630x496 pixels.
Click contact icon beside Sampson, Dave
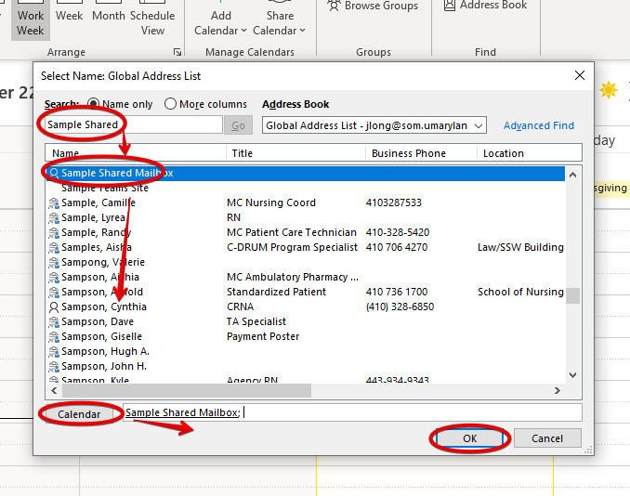pyautogui.click(x=54, y=321)
